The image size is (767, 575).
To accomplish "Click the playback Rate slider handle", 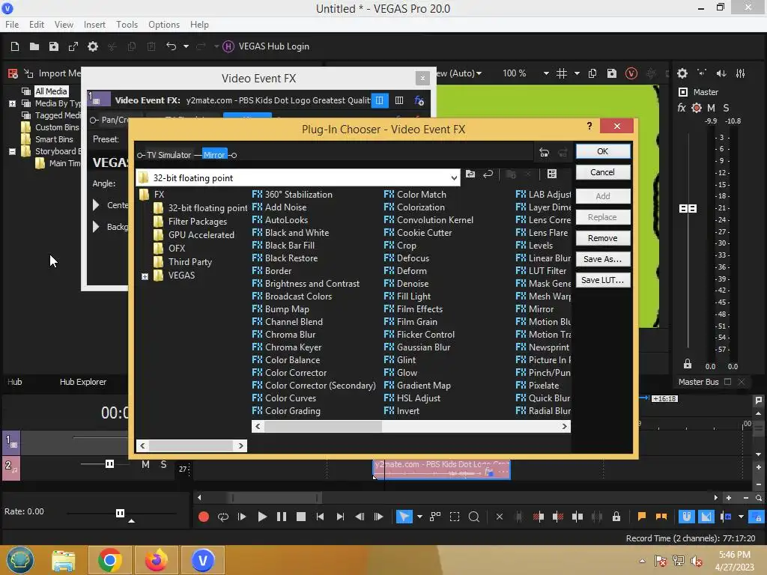I will pos(120,513).
